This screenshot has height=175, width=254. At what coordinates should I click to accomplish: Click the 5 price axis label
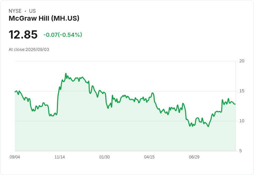pyautogui.click(x=241, y=151)
